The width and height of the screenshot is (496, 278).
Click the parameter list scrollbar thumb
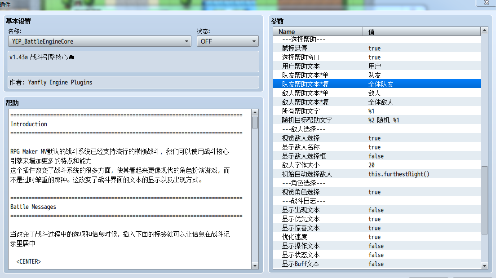point(484,200)
